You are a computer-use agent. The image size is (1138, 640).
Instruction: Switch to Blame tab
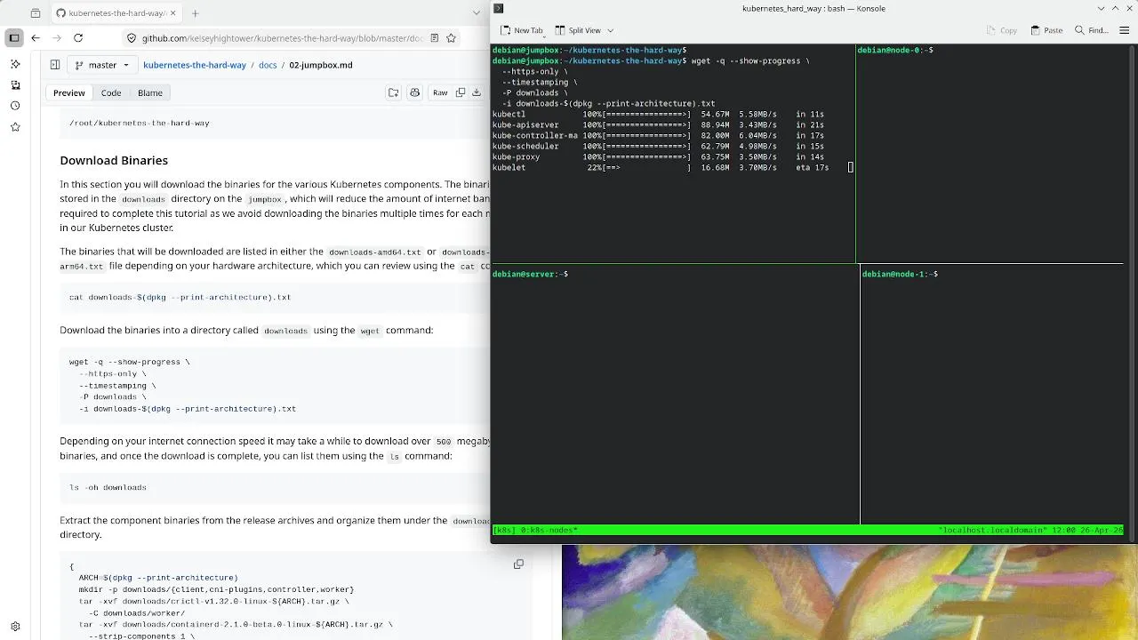pos(150,92)
